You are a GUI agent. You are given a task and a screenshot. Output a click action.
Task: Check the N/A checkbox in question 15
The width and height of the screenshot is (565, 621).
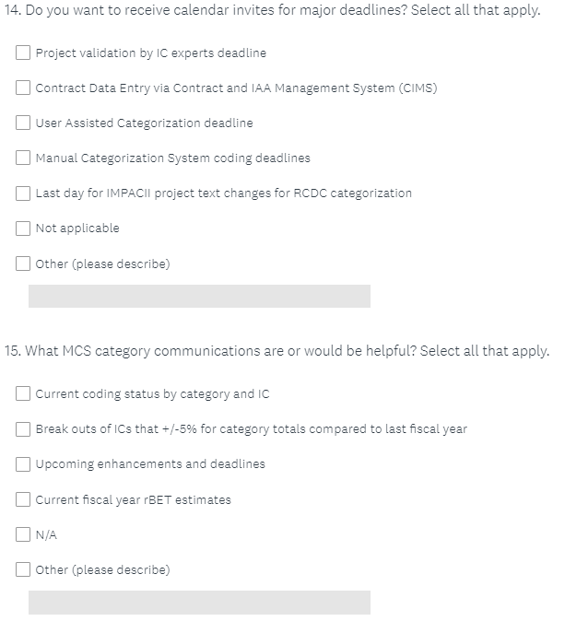pyautogui.click(x=23, y=534)
